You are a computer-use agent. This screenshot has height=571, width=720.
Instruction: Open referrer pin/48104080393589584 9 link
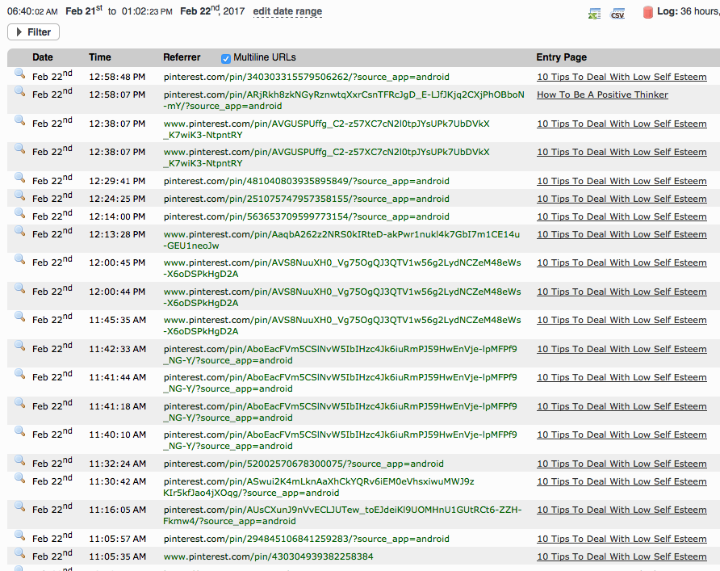(306, 182)
